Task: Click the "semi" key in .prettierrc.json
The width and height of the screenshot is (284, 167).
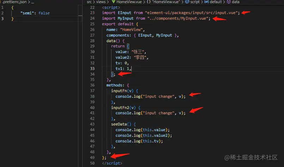Action: pos(27,13)
